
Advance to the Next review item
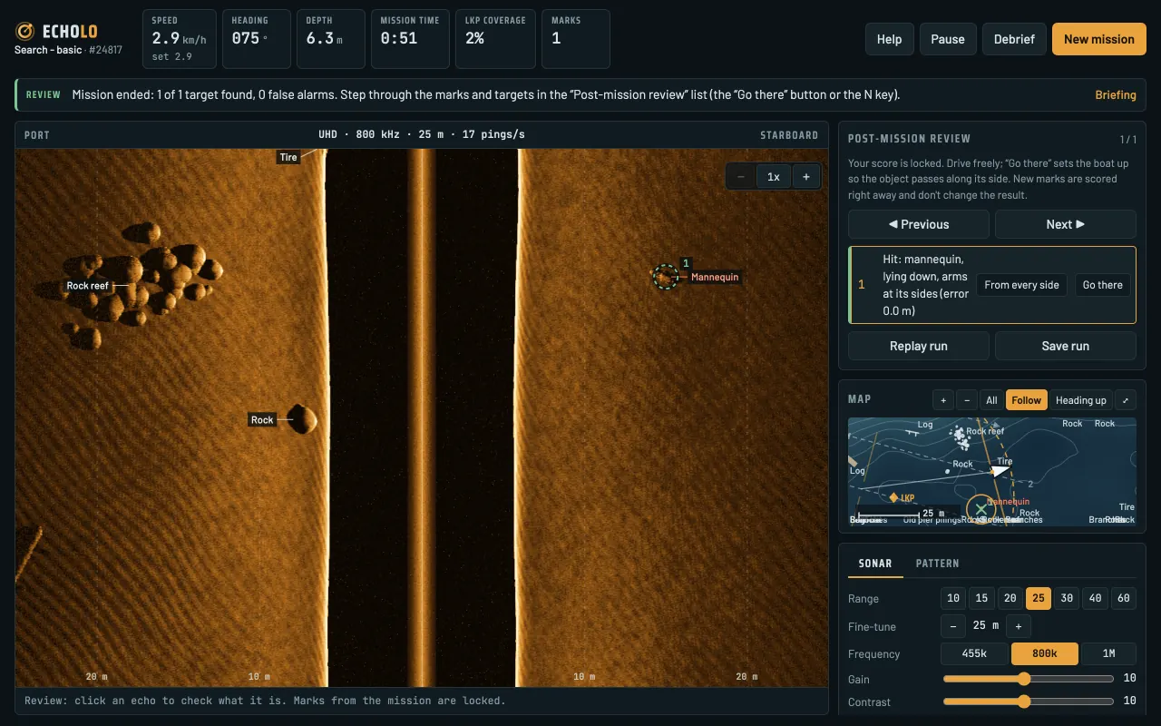pyautogui.click(x=1066, y=224)
